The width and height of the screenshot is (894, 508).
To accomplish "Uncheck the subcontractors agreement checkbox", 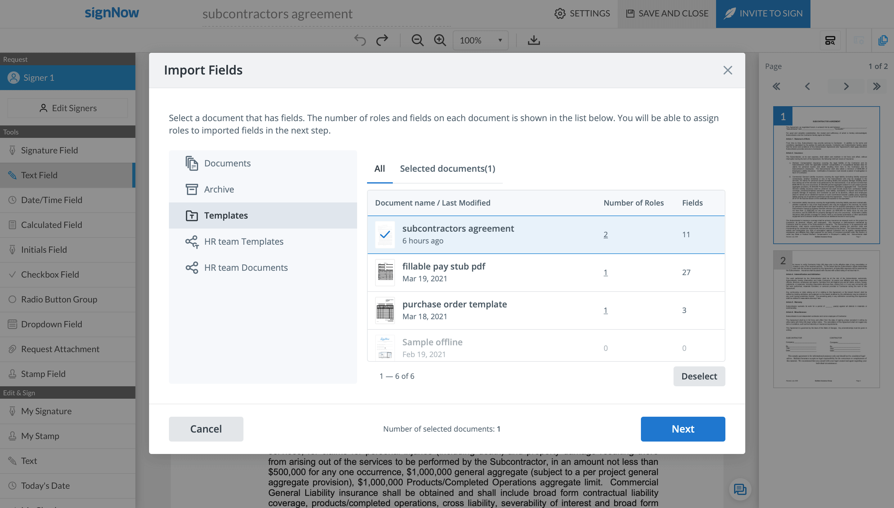I will coord(385,234).
